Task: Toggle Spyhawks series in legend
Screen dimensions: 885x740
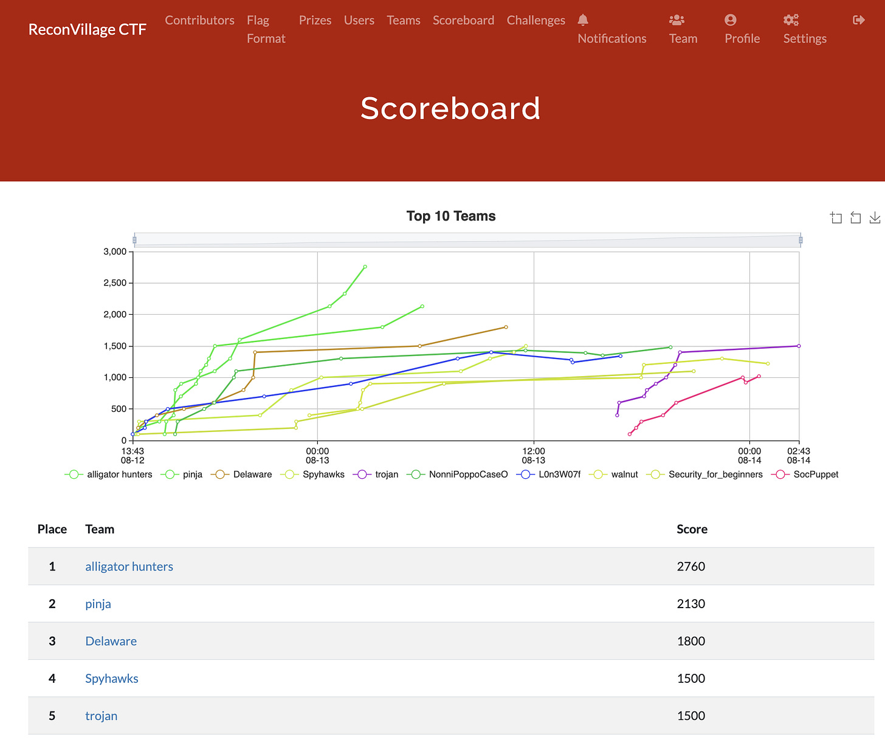Action: tap(312, 474)
